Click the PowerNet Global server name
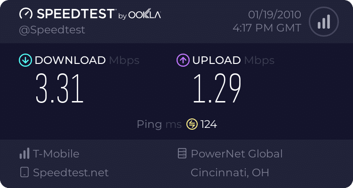The height and width of the screenshot is (188, 353). pyautogui.click(x=237, y=154)
